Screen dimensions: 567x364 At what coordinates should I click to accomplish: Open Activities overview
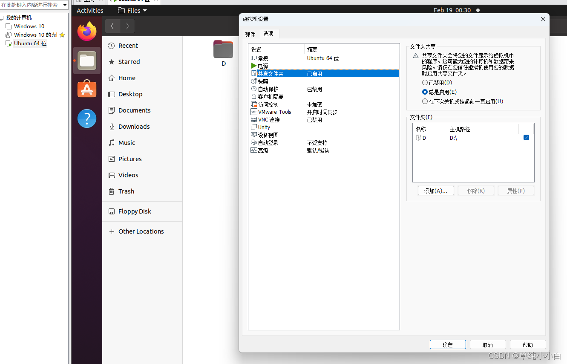pyautogui.click(x=90, y=10)
